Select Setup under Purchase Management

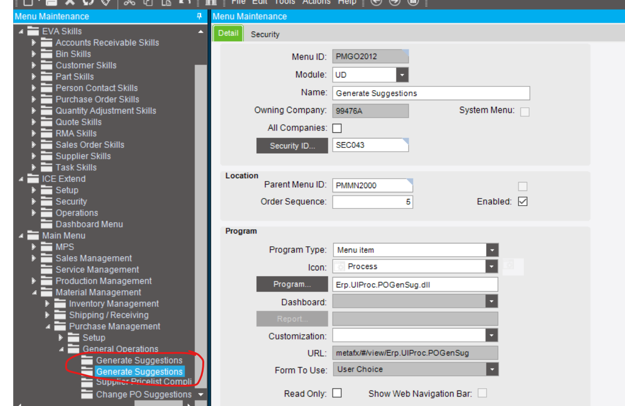click(94, 337)
